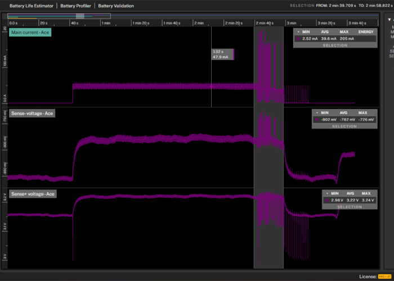Collapse the Main current statistics box arrow
Image resolution: width=394 pixels, height=281 pixels.
(298, 32)
